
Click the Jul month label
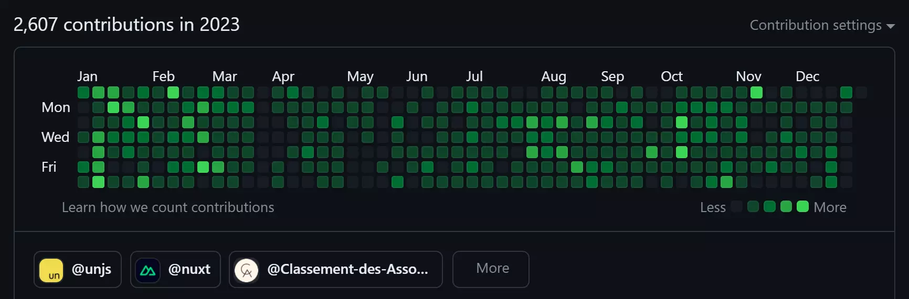tap(474, 76)
